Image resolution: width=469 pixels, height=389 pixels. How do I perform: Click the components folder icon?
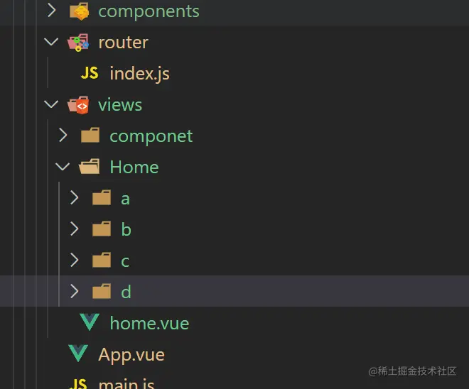(x=79, y=11)
